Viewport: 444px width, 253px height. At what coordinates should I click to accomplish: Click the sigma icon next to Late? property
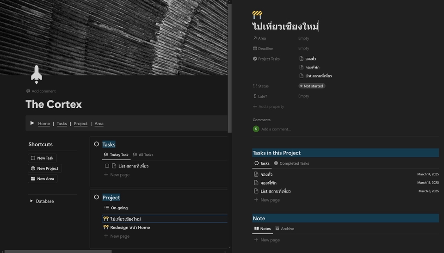[255, 96]
